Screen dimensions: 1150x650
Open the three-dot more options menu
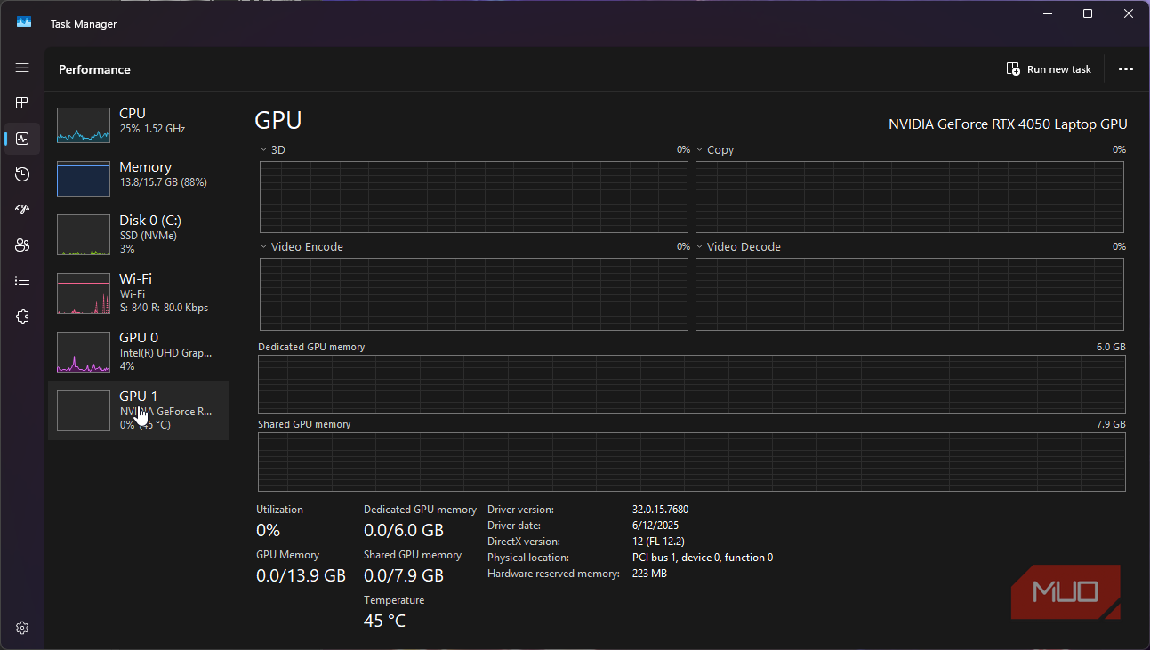click(x=1126, y=69)
